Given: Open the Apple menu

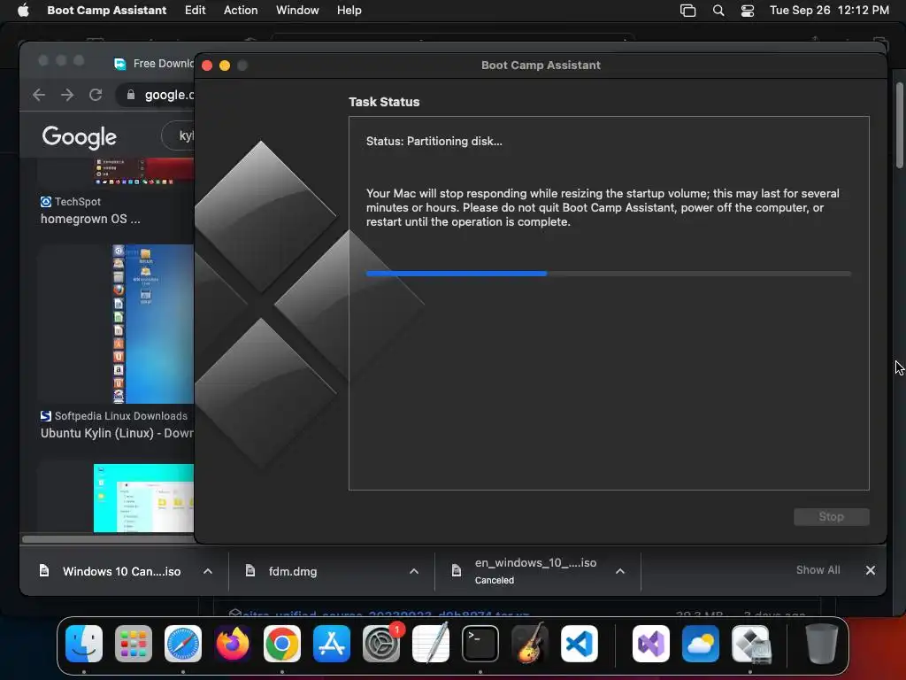Looking at the screenshot, I should (23, 10).
